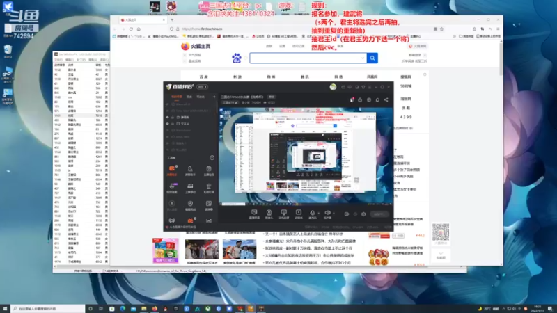Open the 百度 link in site navigation
This screenshot has height=313, width=557.
pyautogui.click(x=203, y=77)
